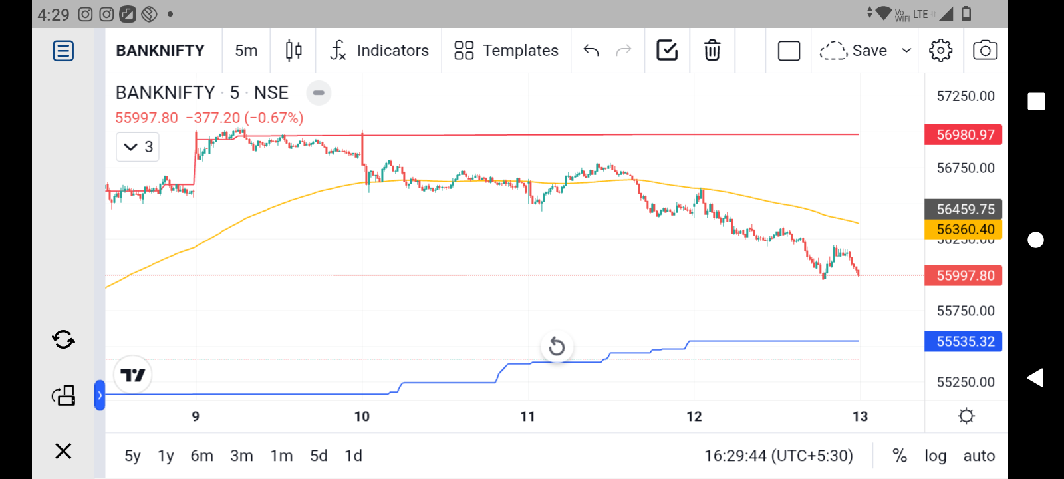This screenshot has width=1064, height=479.
Task: Select the 1m range
Action: click(x=281, y=456)
